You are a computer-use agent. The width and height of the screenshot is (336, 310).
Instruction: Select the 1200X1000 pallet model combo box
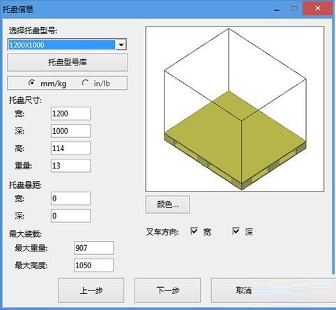tap(67, 45)
